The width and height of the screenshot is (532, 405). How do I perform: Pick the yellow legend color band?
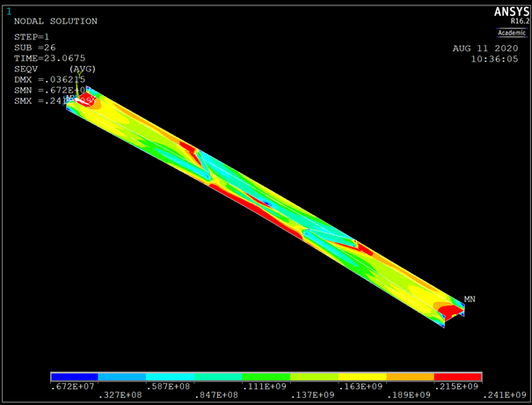point(362,377)
